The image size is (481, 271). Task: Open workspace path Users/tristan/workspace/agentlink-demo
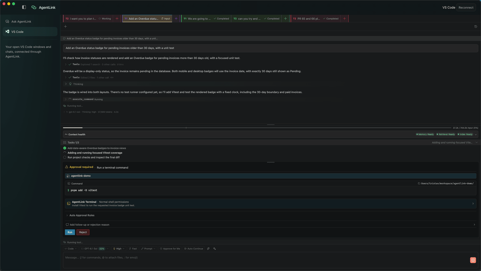click(446, 183)
